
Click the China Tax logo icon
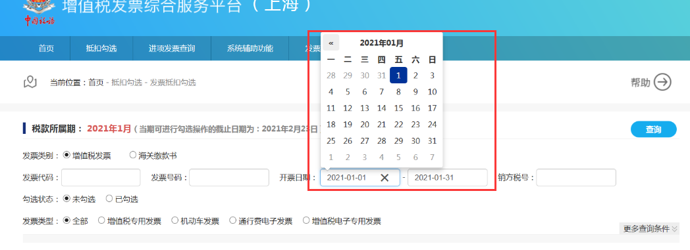click(x=39, y=13)
